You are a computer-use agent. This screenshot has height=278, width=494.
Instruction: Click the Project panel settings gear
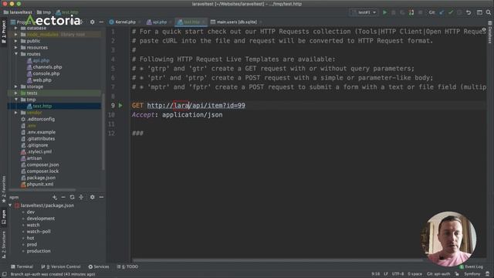(92, 22)
